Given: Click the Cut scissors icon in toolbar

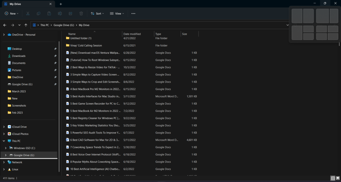Looking at the screenshot, I should (x=28, y=14).
